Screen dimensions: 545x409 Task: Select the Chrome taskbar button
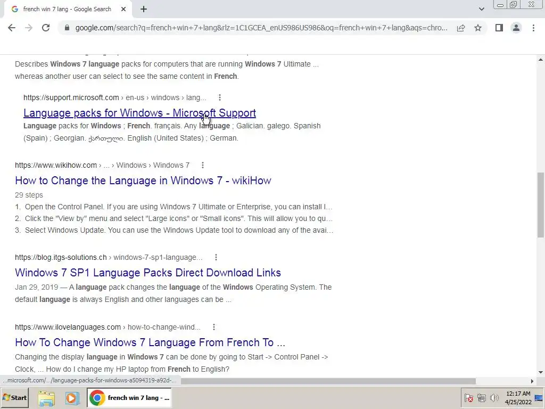click(129, 398)
